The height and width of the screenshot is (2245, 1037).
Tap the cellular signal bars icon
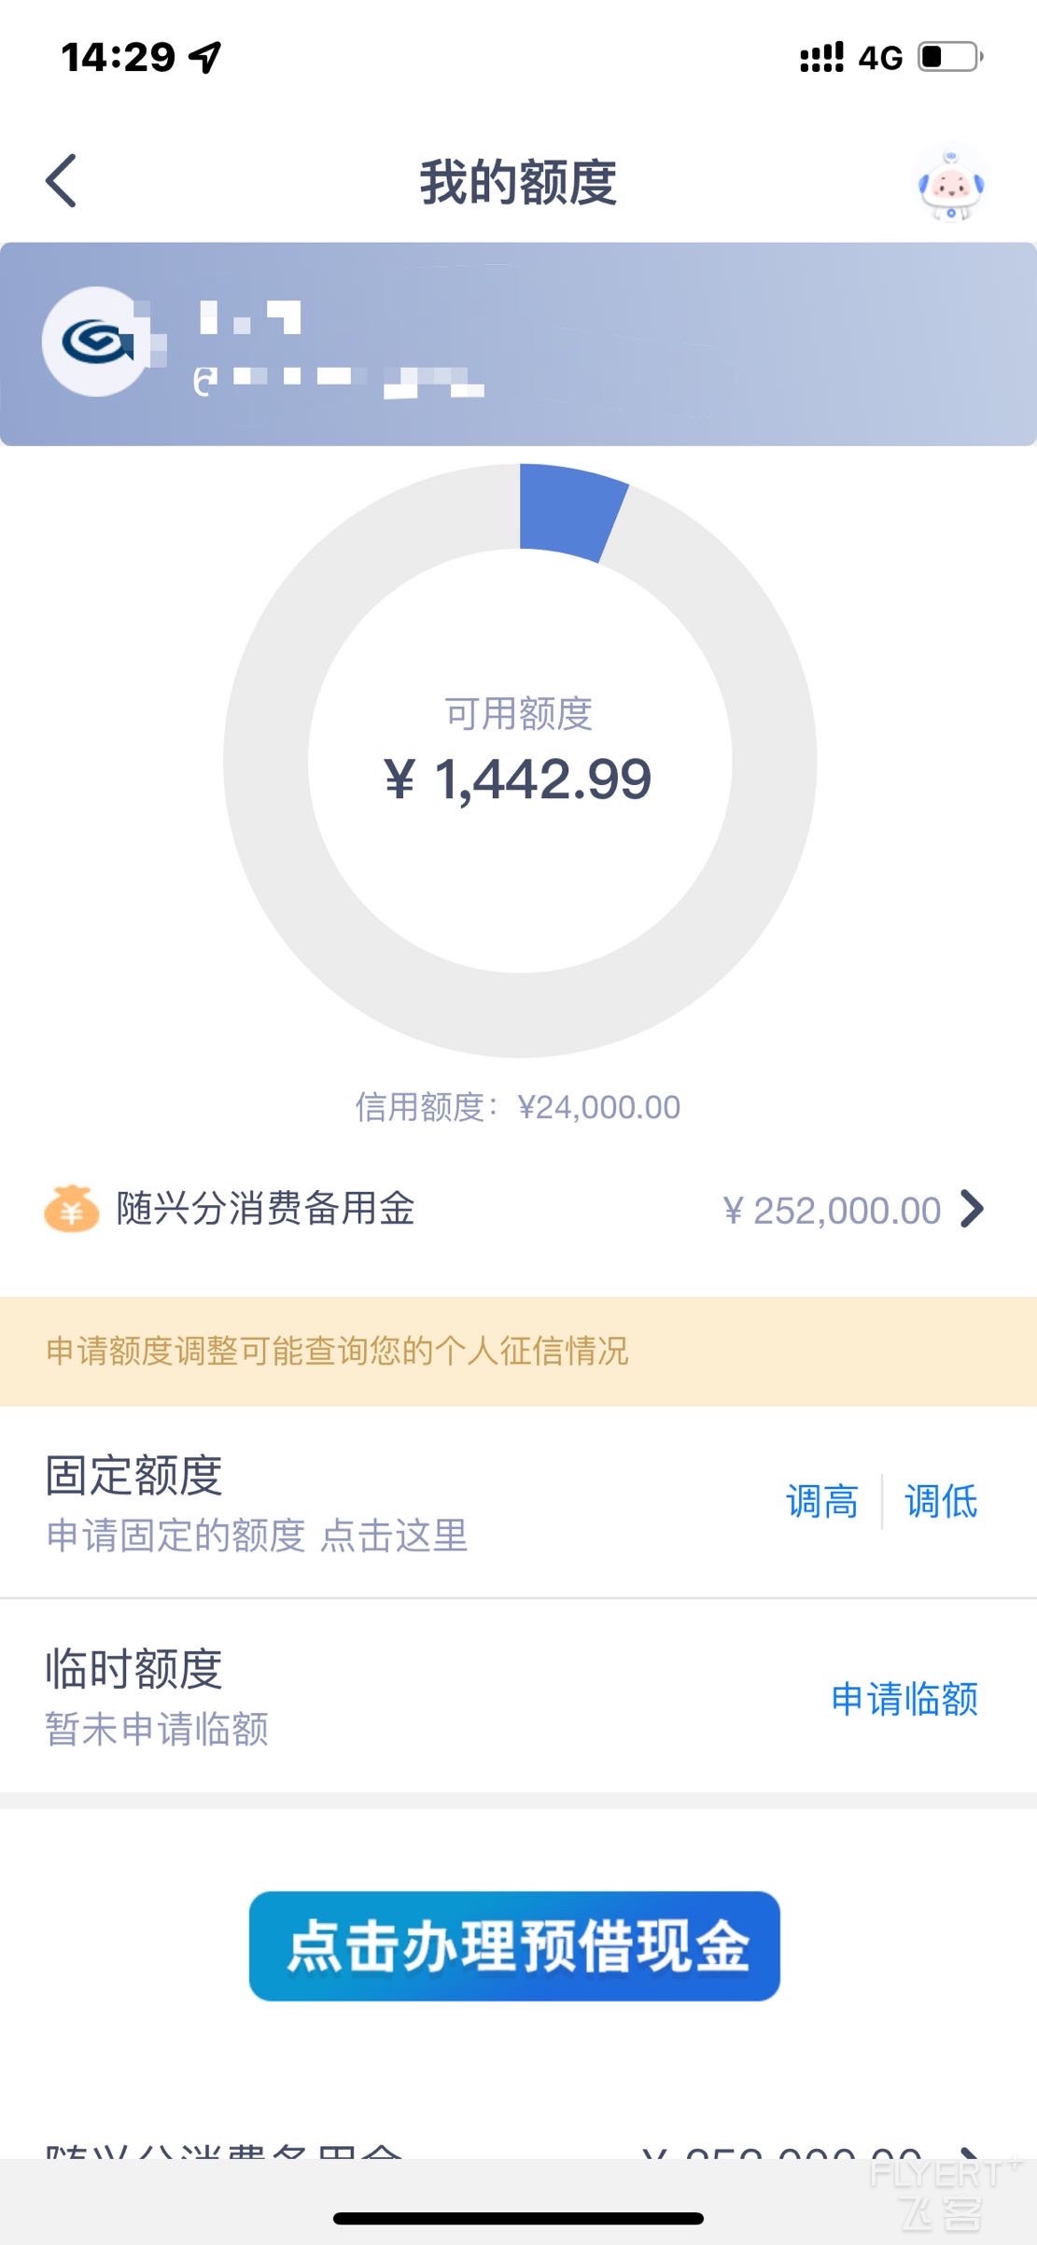(x=821, y=57)
